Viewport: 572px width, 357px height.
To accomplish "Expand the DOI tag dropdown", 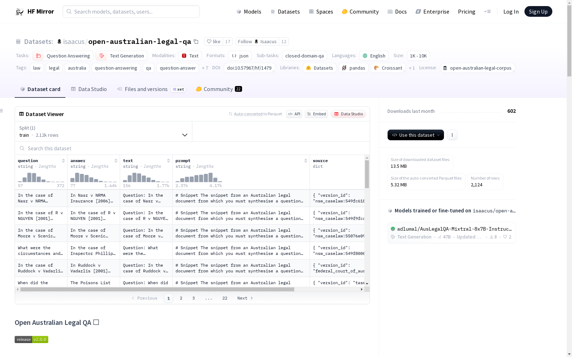I will [250, 68].
